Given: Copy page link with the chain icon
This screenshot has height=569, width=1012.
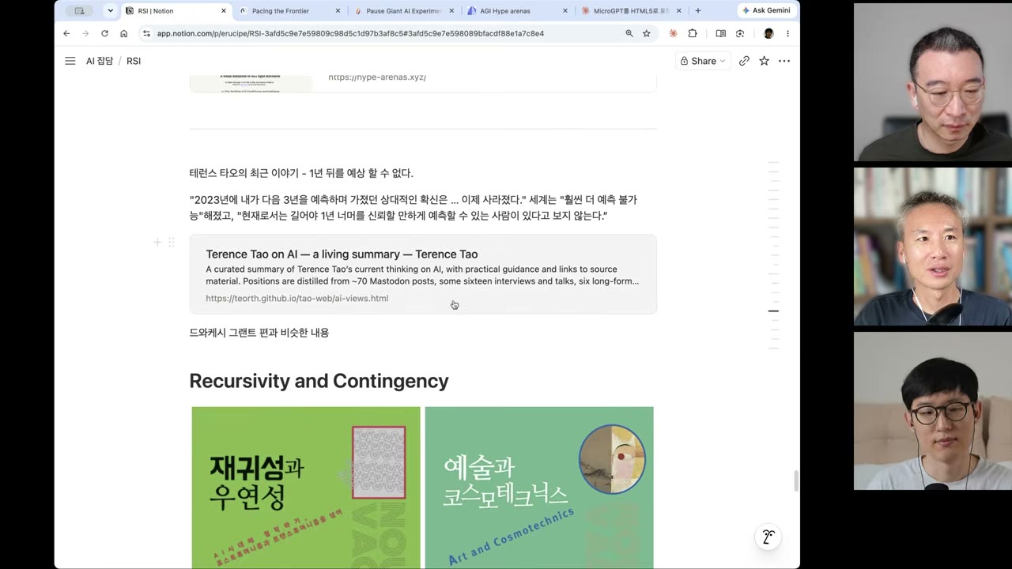Looking at the screenshot, I should point(744,61).
